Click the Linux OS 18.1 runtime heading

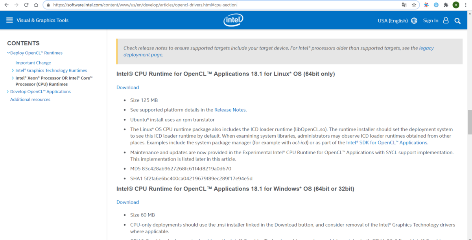coord(225,74)
